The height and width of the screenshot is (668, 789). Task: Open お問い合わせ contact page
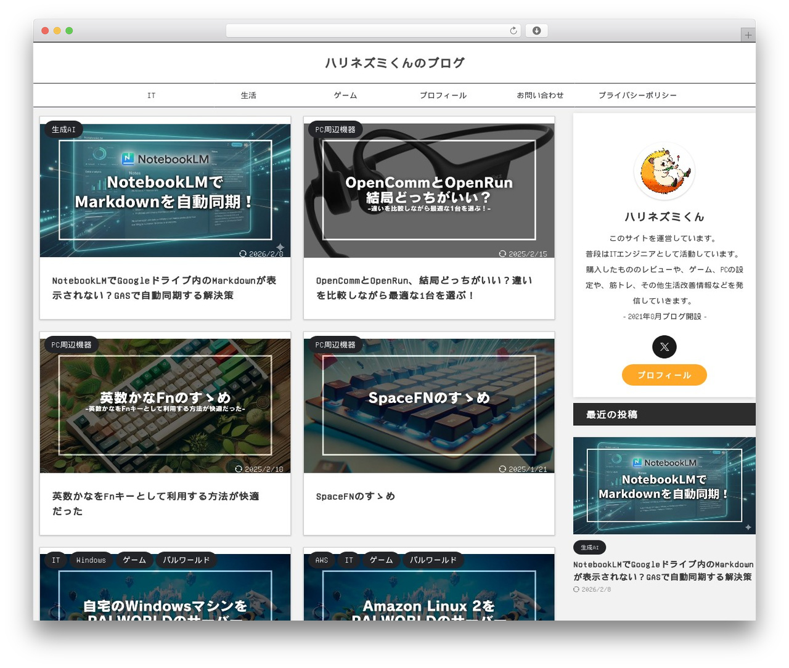tap(540, 96)
